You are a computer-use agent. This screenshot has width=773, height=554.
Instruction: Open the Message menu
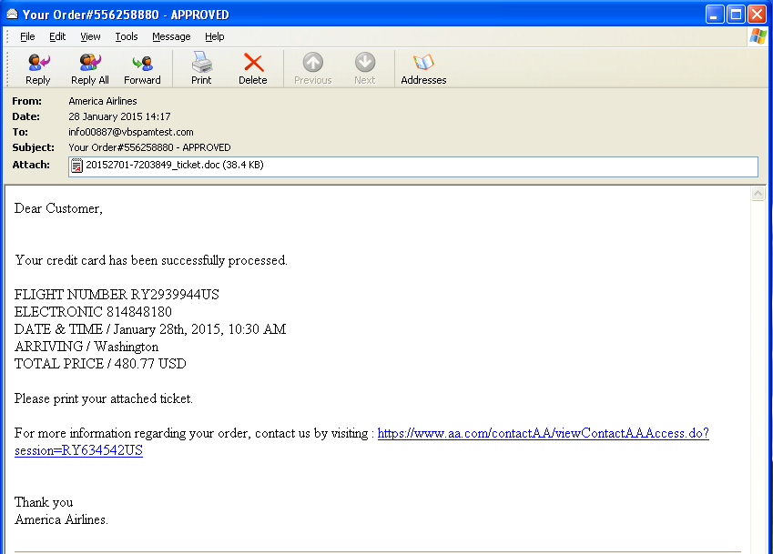pos(171,36)
